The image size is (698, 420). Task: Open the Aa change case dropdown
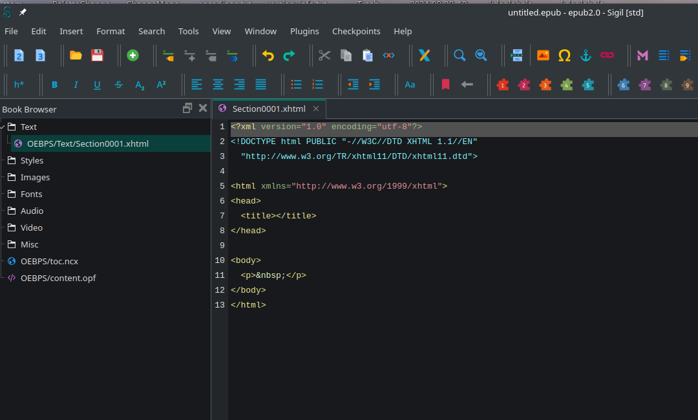pos(410,85)
